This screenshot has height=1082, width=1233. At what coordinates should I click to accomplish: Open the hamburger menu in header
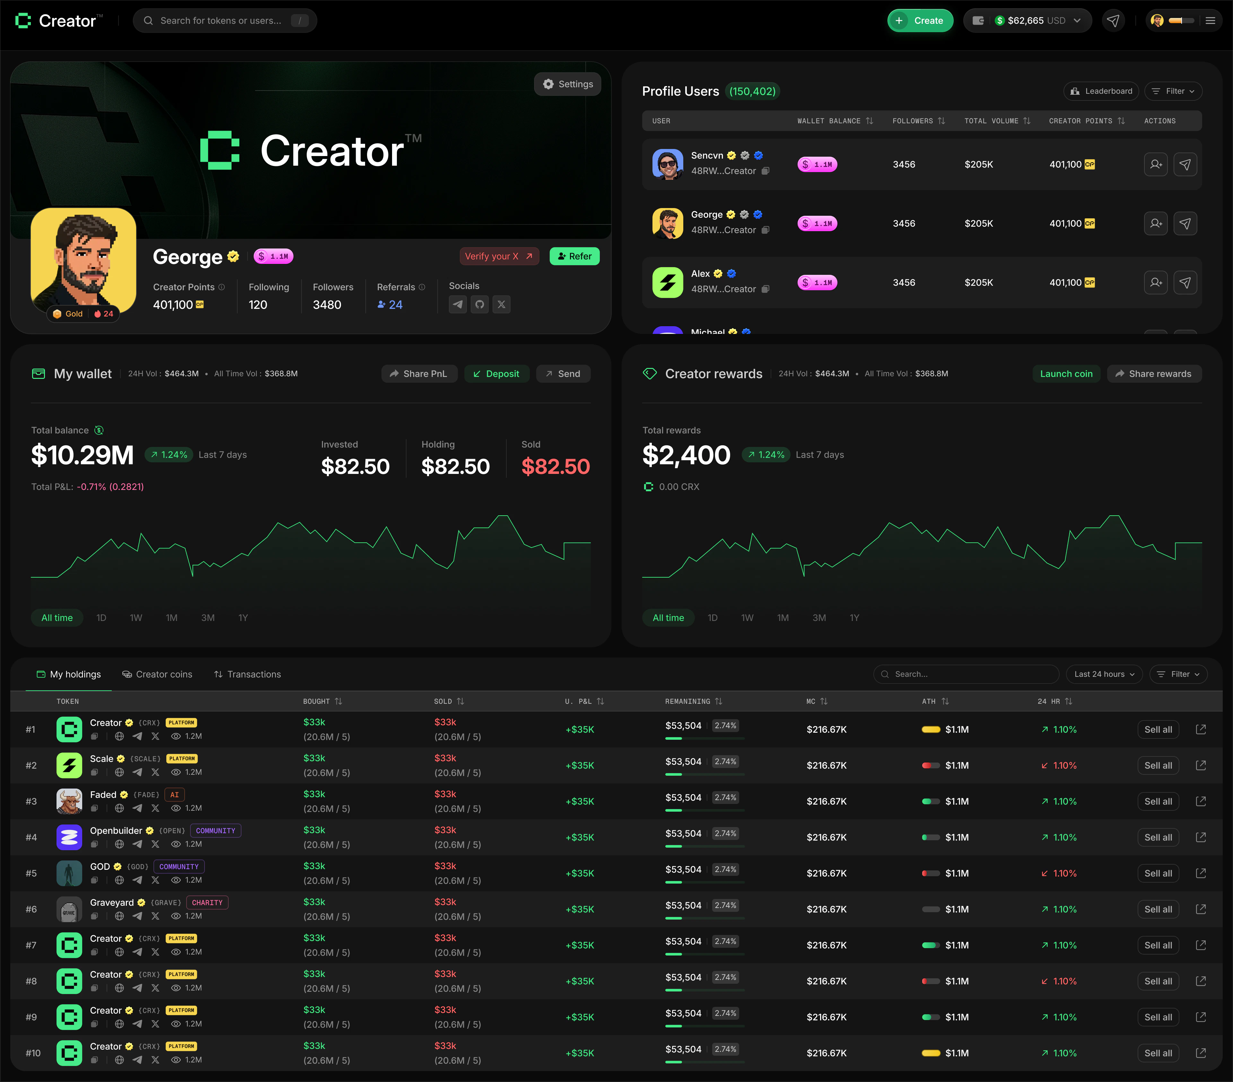(x=1210, y=21)
